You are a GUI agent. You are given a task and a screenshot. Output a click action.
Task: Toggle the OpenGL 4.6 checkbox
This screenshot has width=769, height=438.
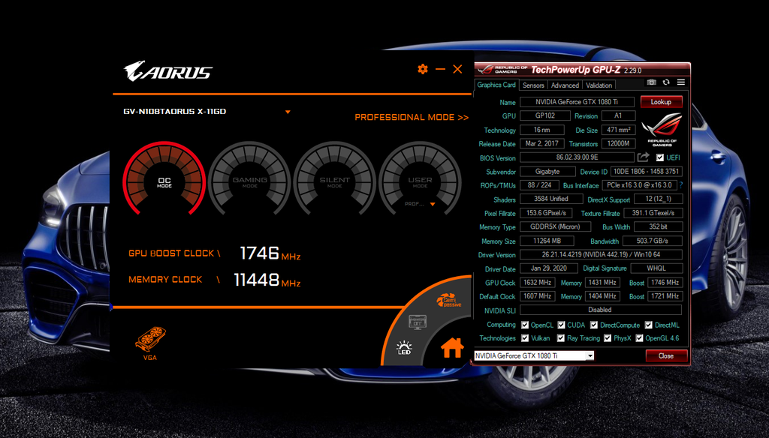[x=639, y=338]
